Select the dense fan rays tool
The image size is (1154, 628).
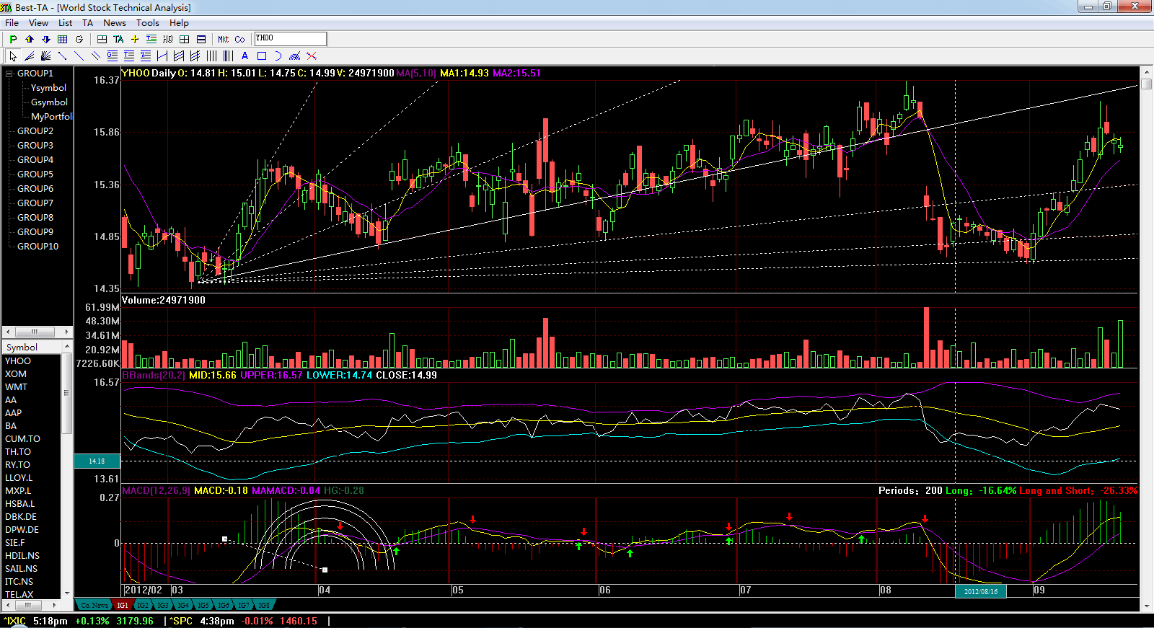[x=45, y=56]
